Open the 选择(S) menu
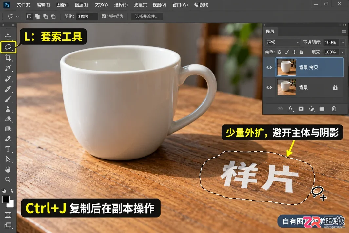 (x=121, y=5)
